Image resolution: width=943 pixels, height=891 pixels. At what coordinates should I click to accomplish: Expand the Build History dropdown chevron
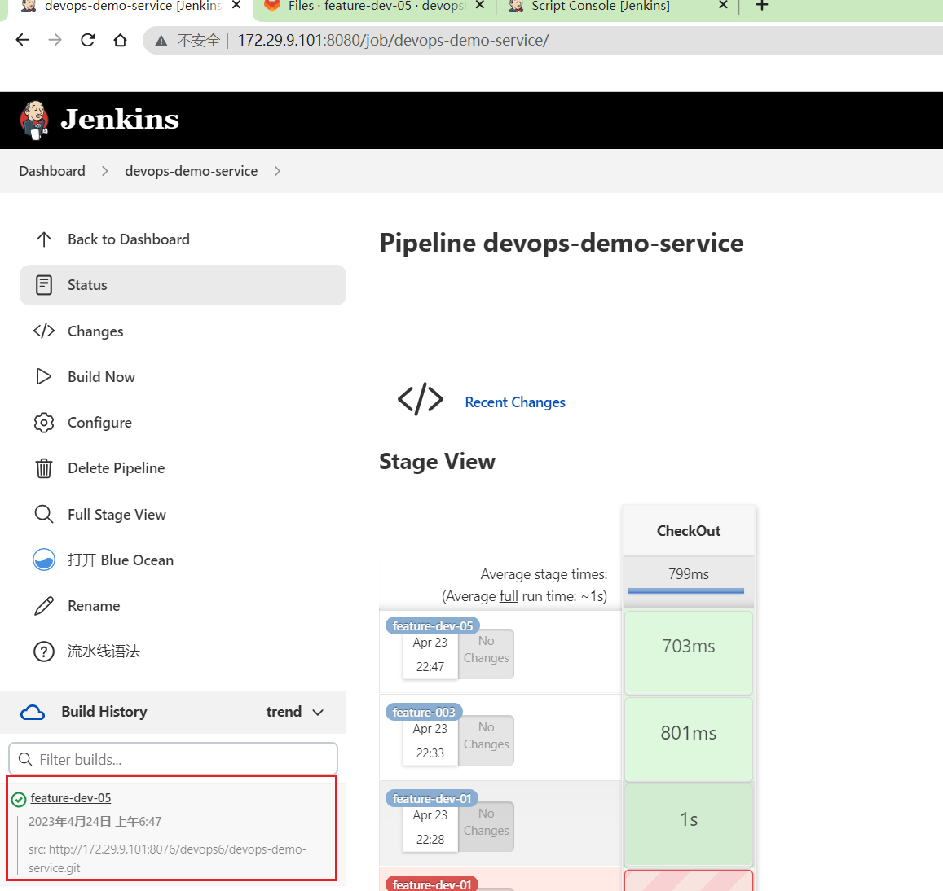tap(318, 713)
